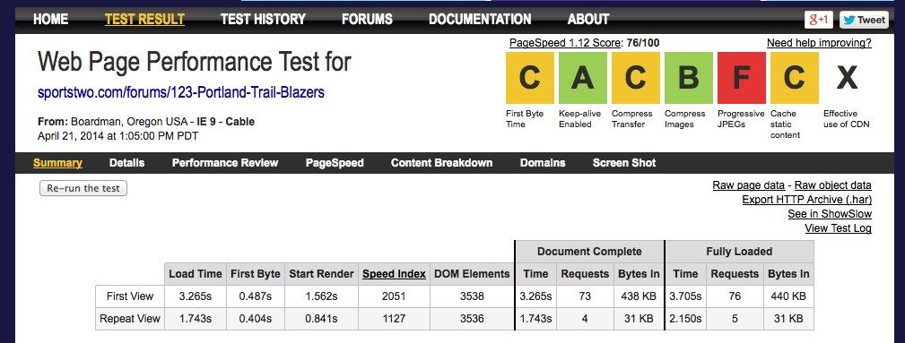The height and width of the screenshot is (343, 905).
Task: Click the Fully Loaded header cell
Action: pos(739,252)
